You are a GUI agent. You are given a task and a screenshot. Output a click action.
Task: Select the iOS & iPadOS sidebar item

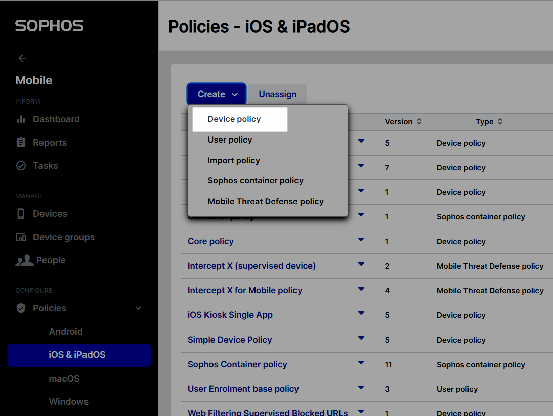click(x=79, y=355)
